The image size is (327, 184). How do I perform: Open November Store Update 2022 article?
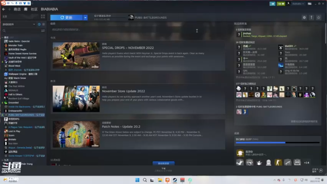123,91
